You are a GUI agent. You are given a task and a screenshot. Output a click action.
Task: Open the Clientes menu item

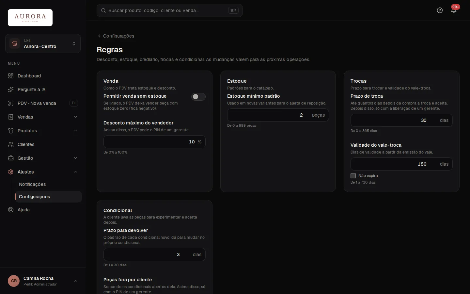pos(43,144)
